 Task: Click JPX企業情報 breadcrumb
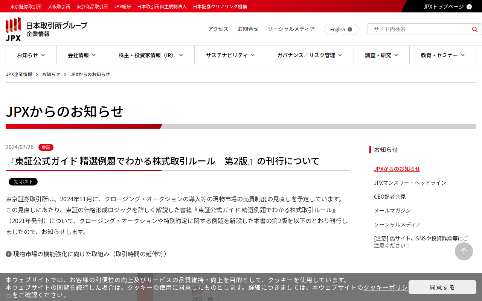point(19,74)
